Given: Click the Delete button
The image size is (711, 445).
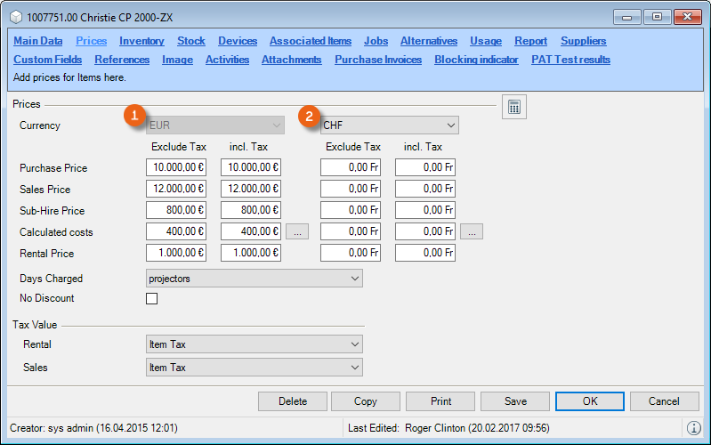Looking at the screenshot, I should pyautogui.click(x=293, y=401).
